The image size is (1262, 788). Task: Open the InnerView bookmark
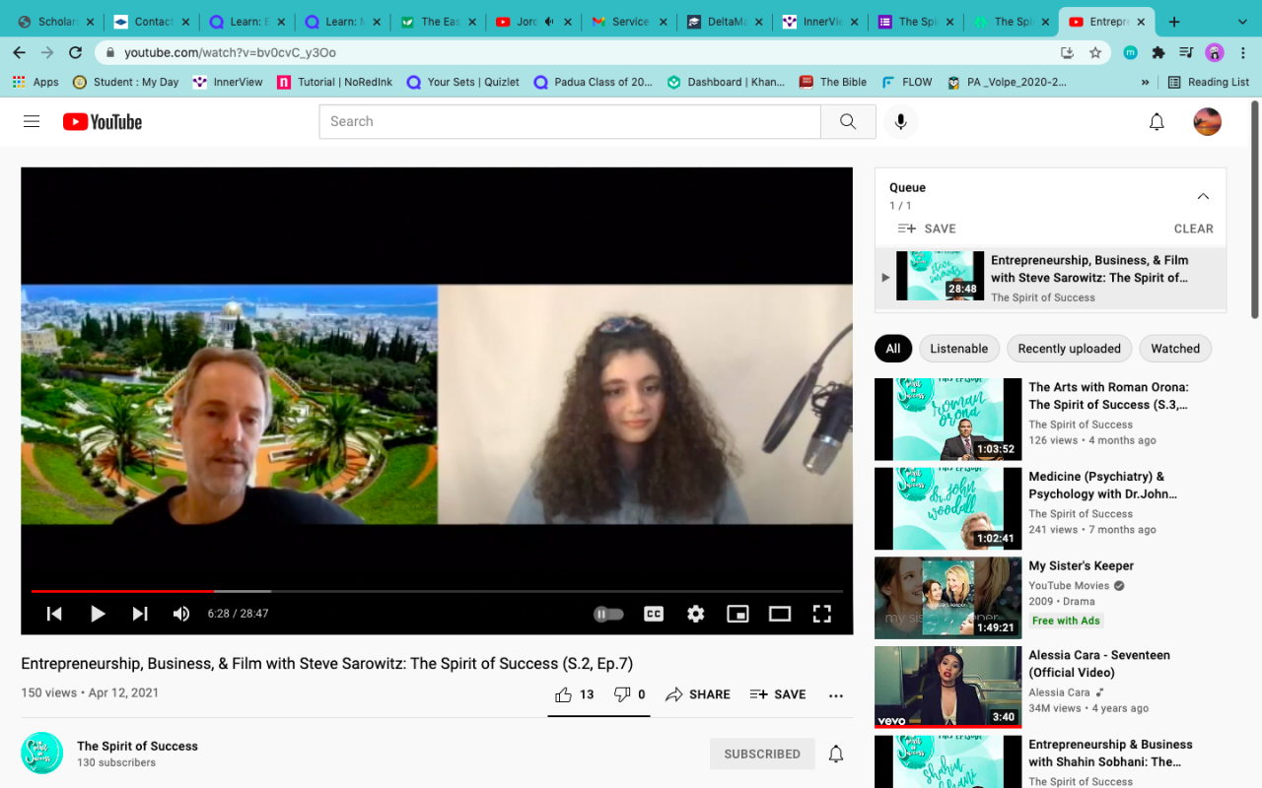point(228,82)
